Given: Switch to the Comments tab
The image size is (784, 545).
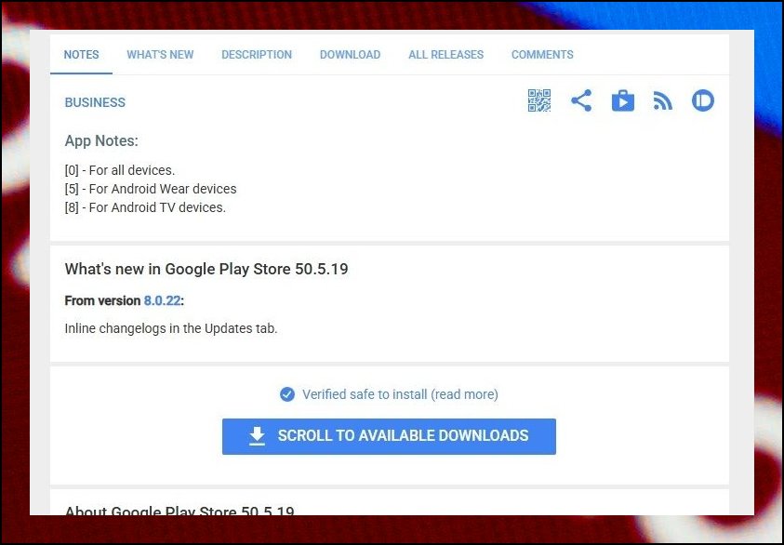Looking at the screenshot, I should tap(542, 55).
